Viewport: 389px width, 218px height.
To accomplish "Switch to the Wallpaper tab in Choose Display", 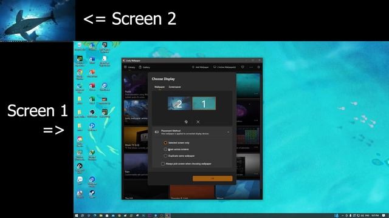I will pos(159,87).
